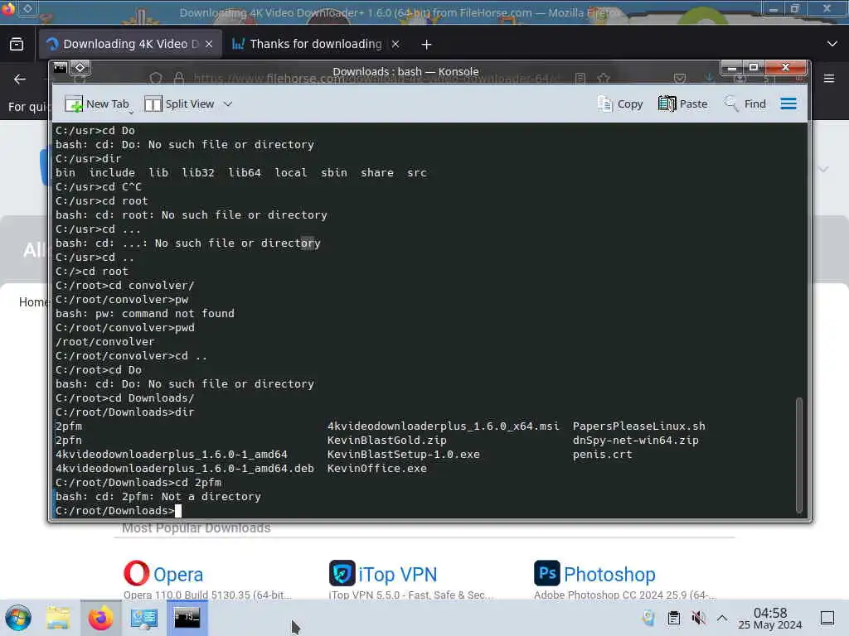Open Find in Konsole toolbar
Image resolution: width=849 pixels, height=636 pixels.
pos(745,104)
